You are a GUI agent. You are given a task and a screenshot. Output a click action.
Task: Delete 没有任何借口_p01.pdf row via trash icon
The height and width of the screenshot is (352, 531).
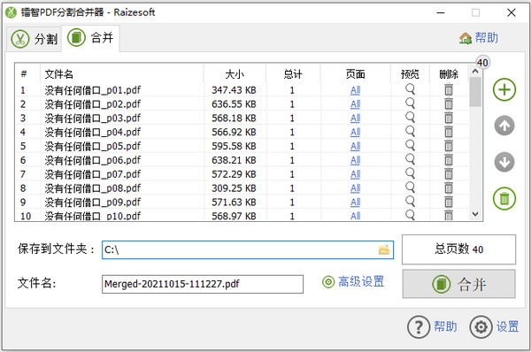[449, 90]
